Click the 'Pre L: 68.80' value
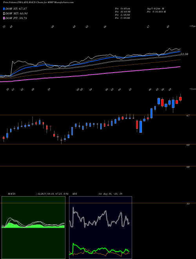The width and height of the screenshot is (196, 259). click(x=123, y=15)
